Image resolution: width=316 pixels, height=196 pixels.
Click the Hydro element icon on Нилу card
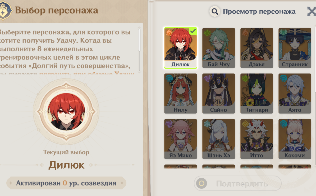pyautogui.click(x=169, y=78)
